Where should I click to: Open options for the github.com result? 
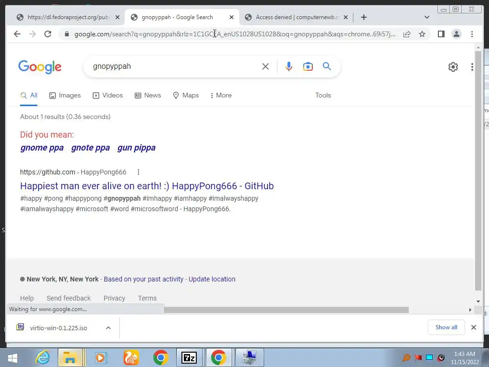pos(138,172)
